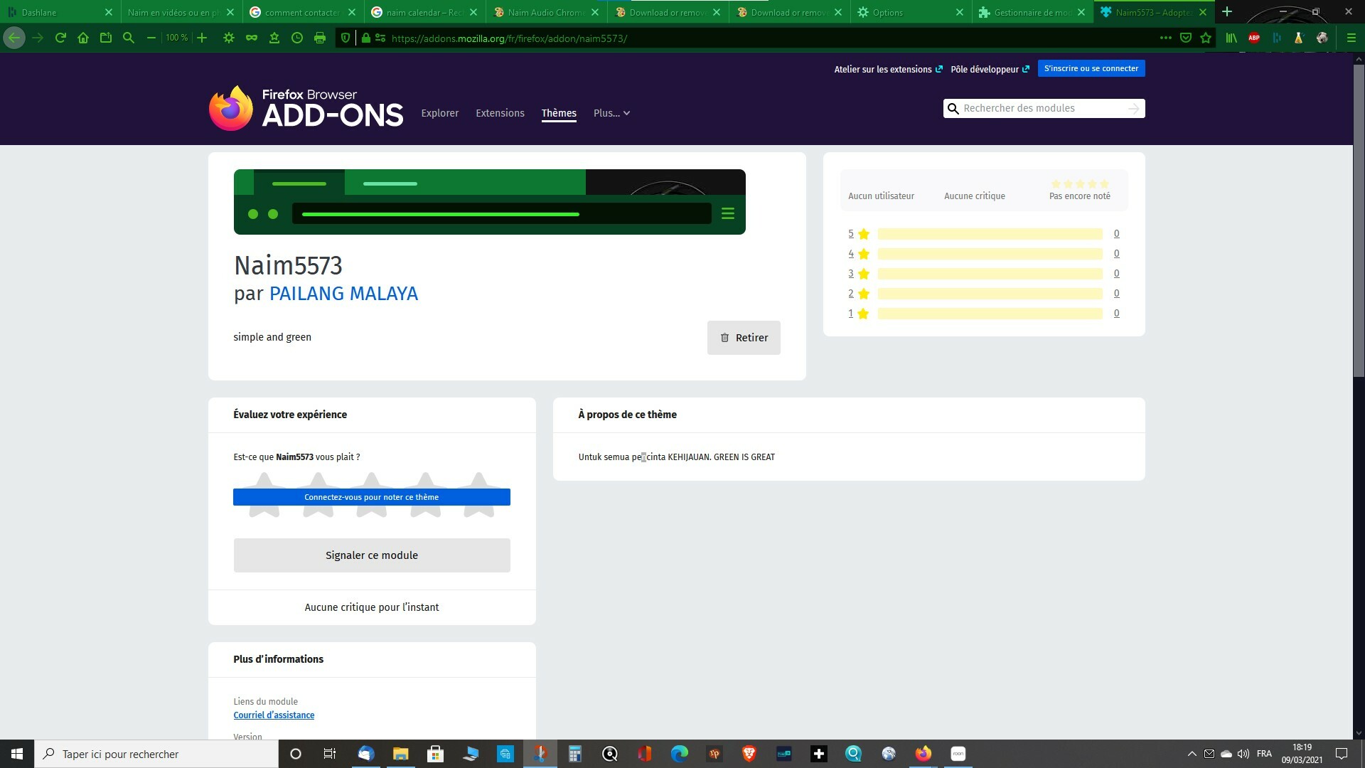Open Windows Start menu
The width and height of the screenshot is (1365, 768).
tap(17, 754)
